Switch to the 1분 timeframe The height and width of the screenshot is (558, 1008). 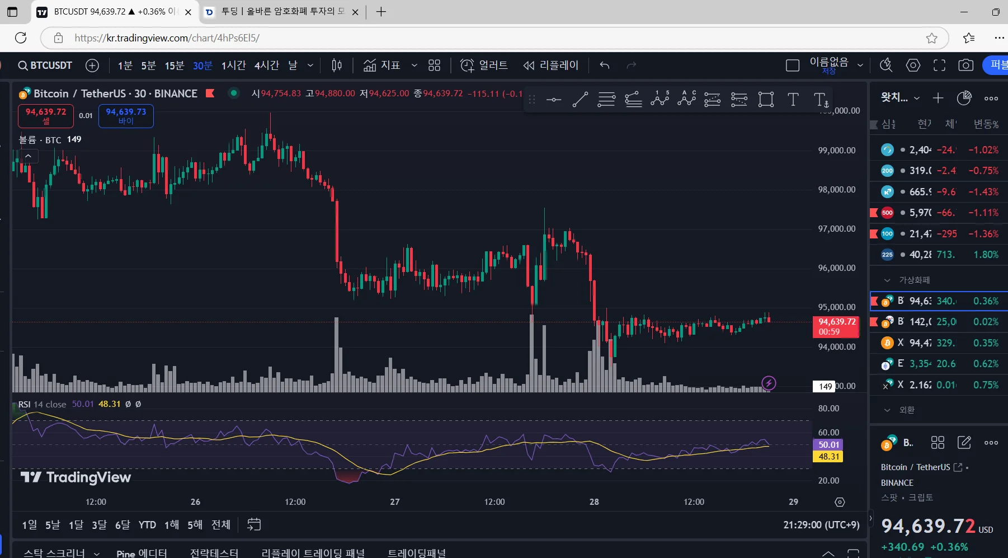click(x=125, y=65)
